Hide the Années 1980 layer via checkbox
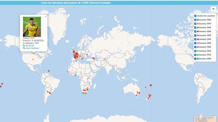The height and width of the screenshot is (122, 218). click(195, 32)
